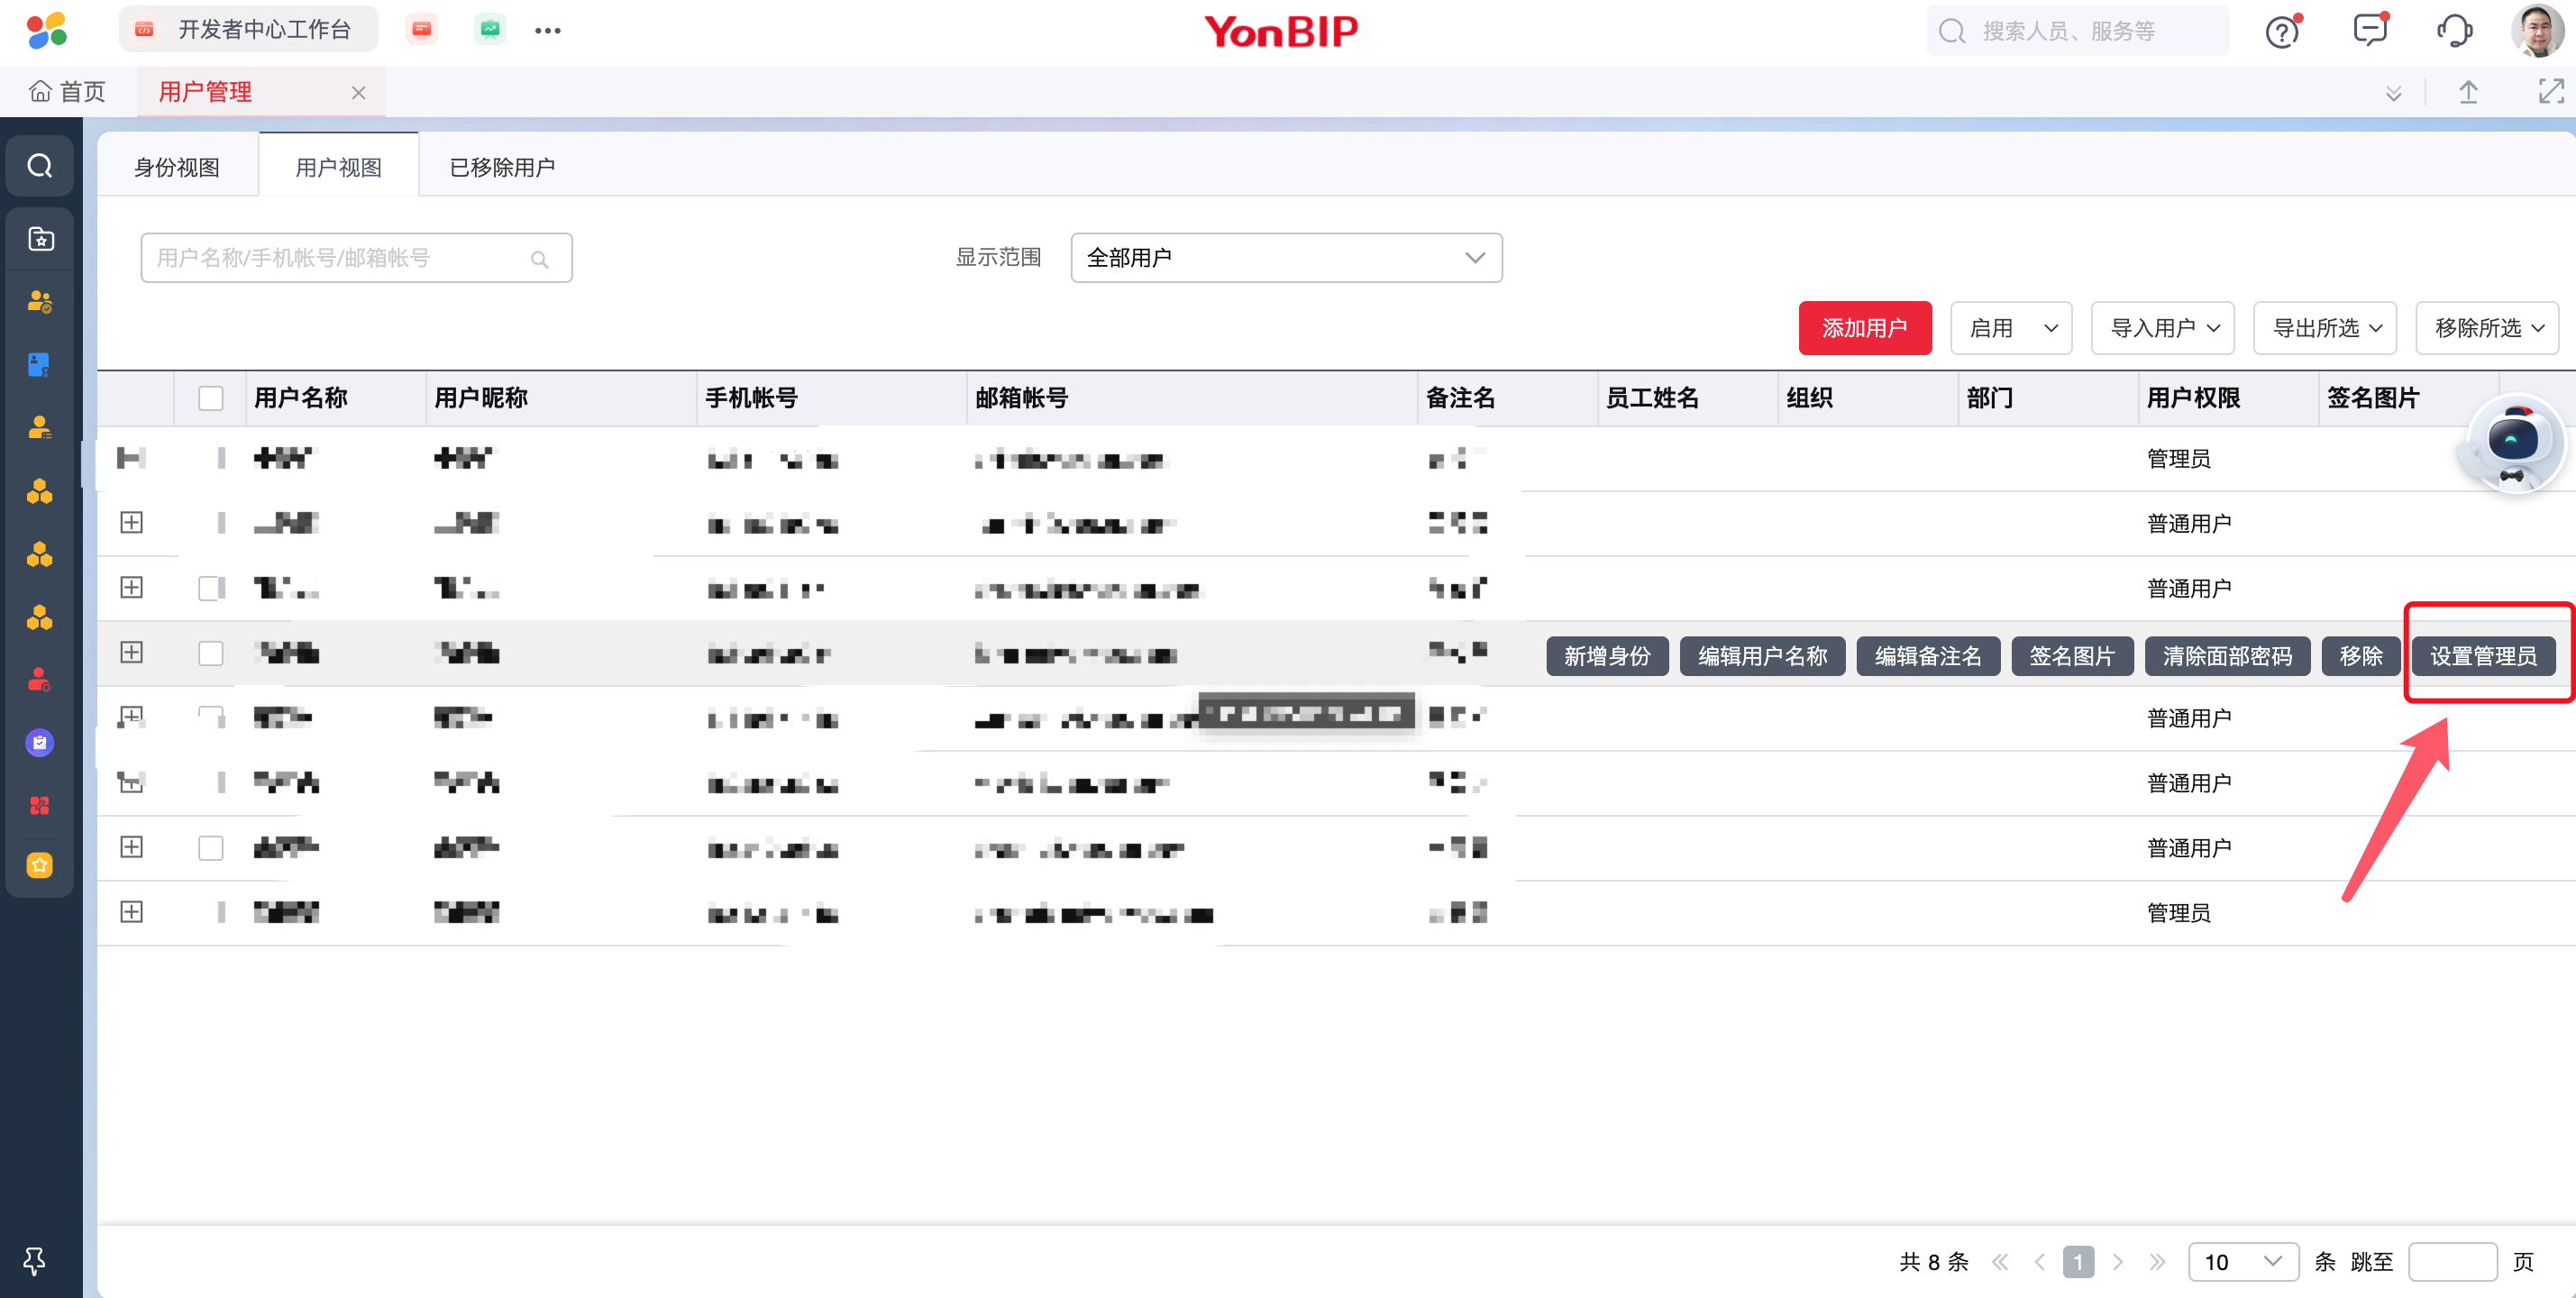
Task: Click the user name search field
Action: tap(340, 258)
